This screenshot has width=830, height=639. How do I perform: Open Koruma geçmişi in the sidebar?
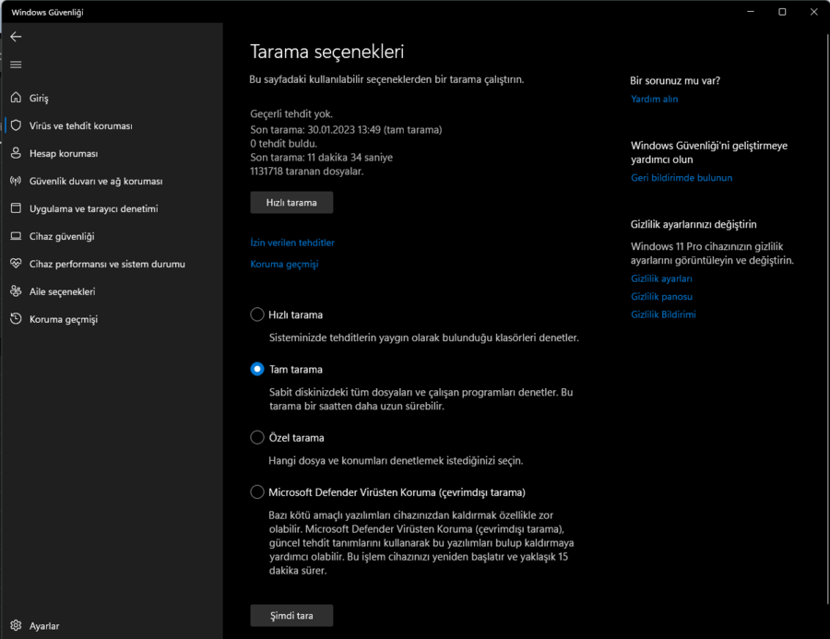[63, 319]
